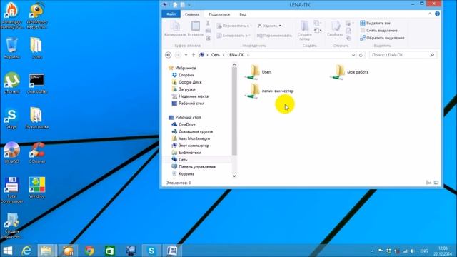Select OneDrive in navigation pane

184,124
